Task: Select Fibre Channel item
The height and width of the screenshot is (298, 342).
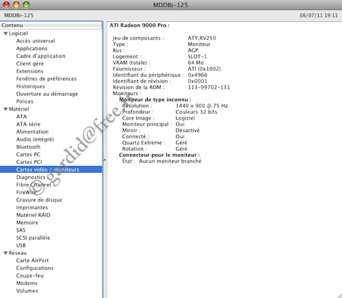Action: [x=34, y=185]
